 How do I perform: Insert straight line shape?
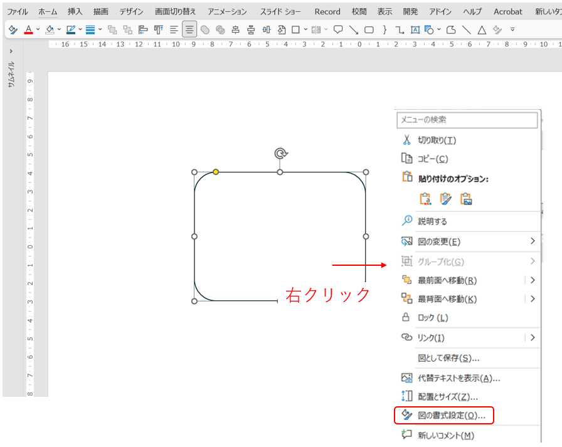[466, 29]
